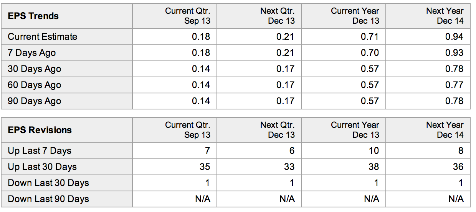
Task: Click the Up Last 7 Days value 10
Action: (x=374, y=151)
